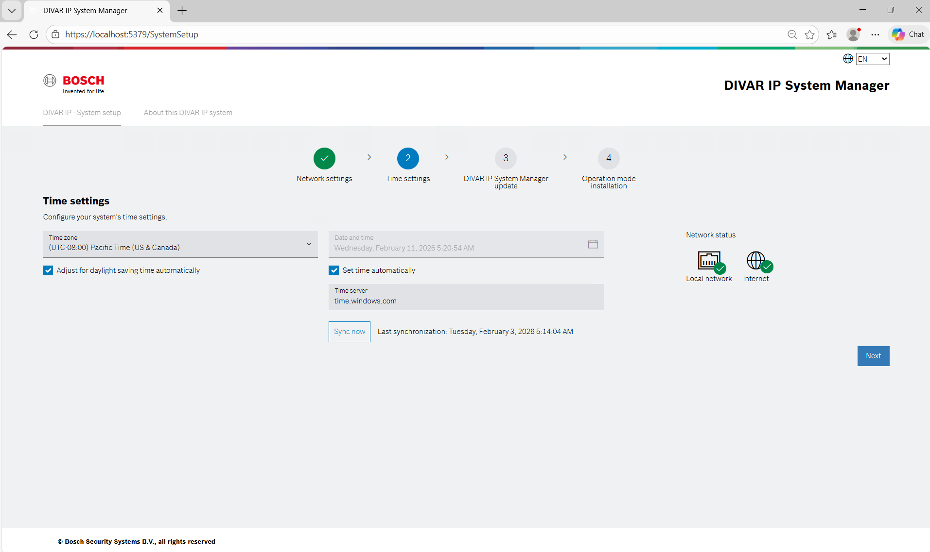Switch to About this DIVAR IP system tab

point(188,113)
